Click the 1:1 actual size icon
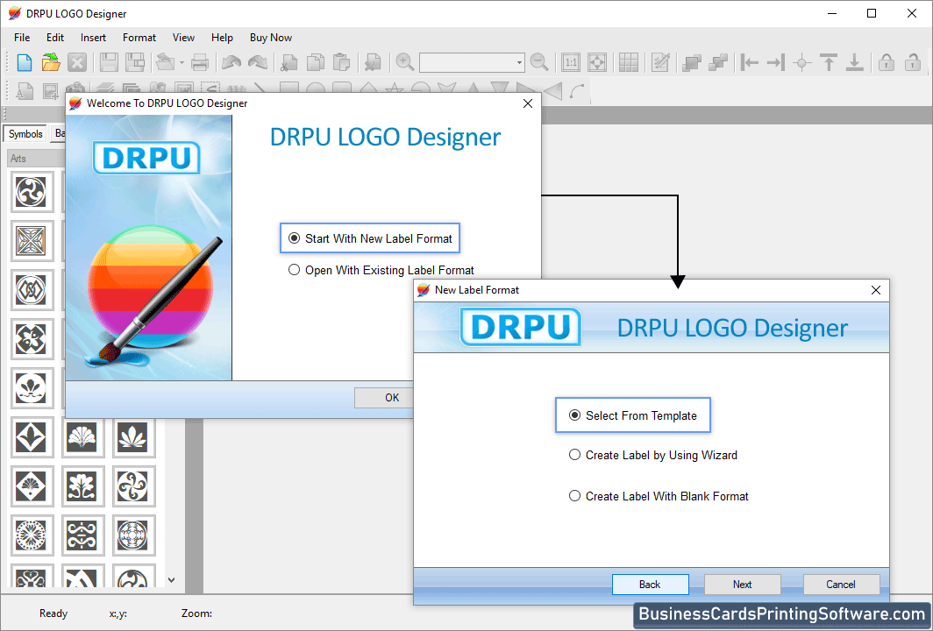This screenshot has height=631, width=933. click(571, 62)
